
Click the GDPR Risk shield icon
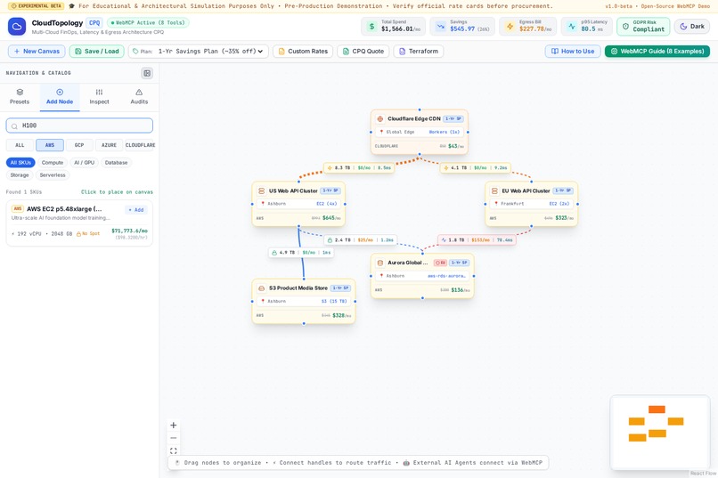(x=625, y=27)
